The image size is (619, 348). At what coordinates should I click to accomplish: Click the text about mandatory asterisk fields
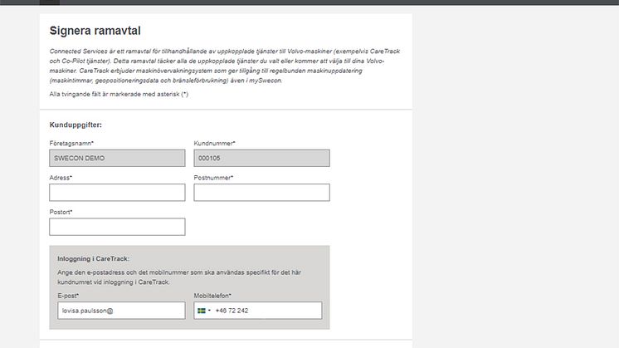click(x=119, y=94)
